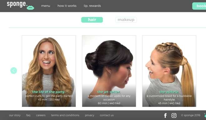
Task: Click the '© sponge 2016' copyright text
Action: pyautogui.click(x=191, y=115)
